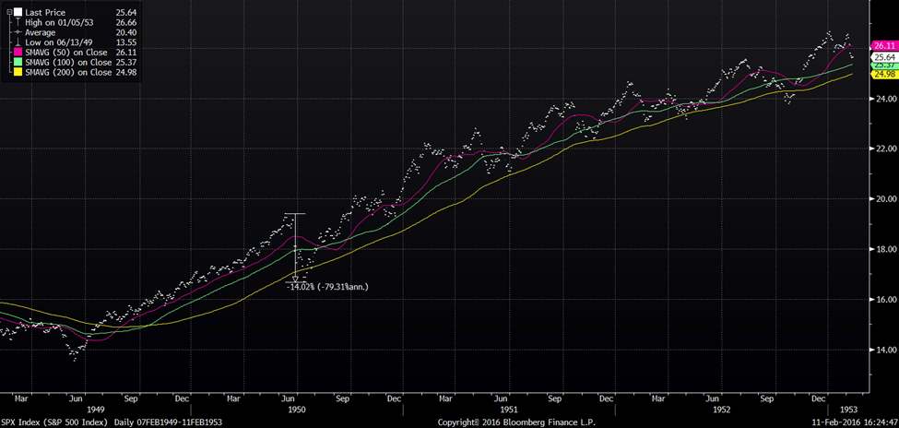
Task: Click the yellow 24.98 price tag on axis
Action: [x=883, y=76]
